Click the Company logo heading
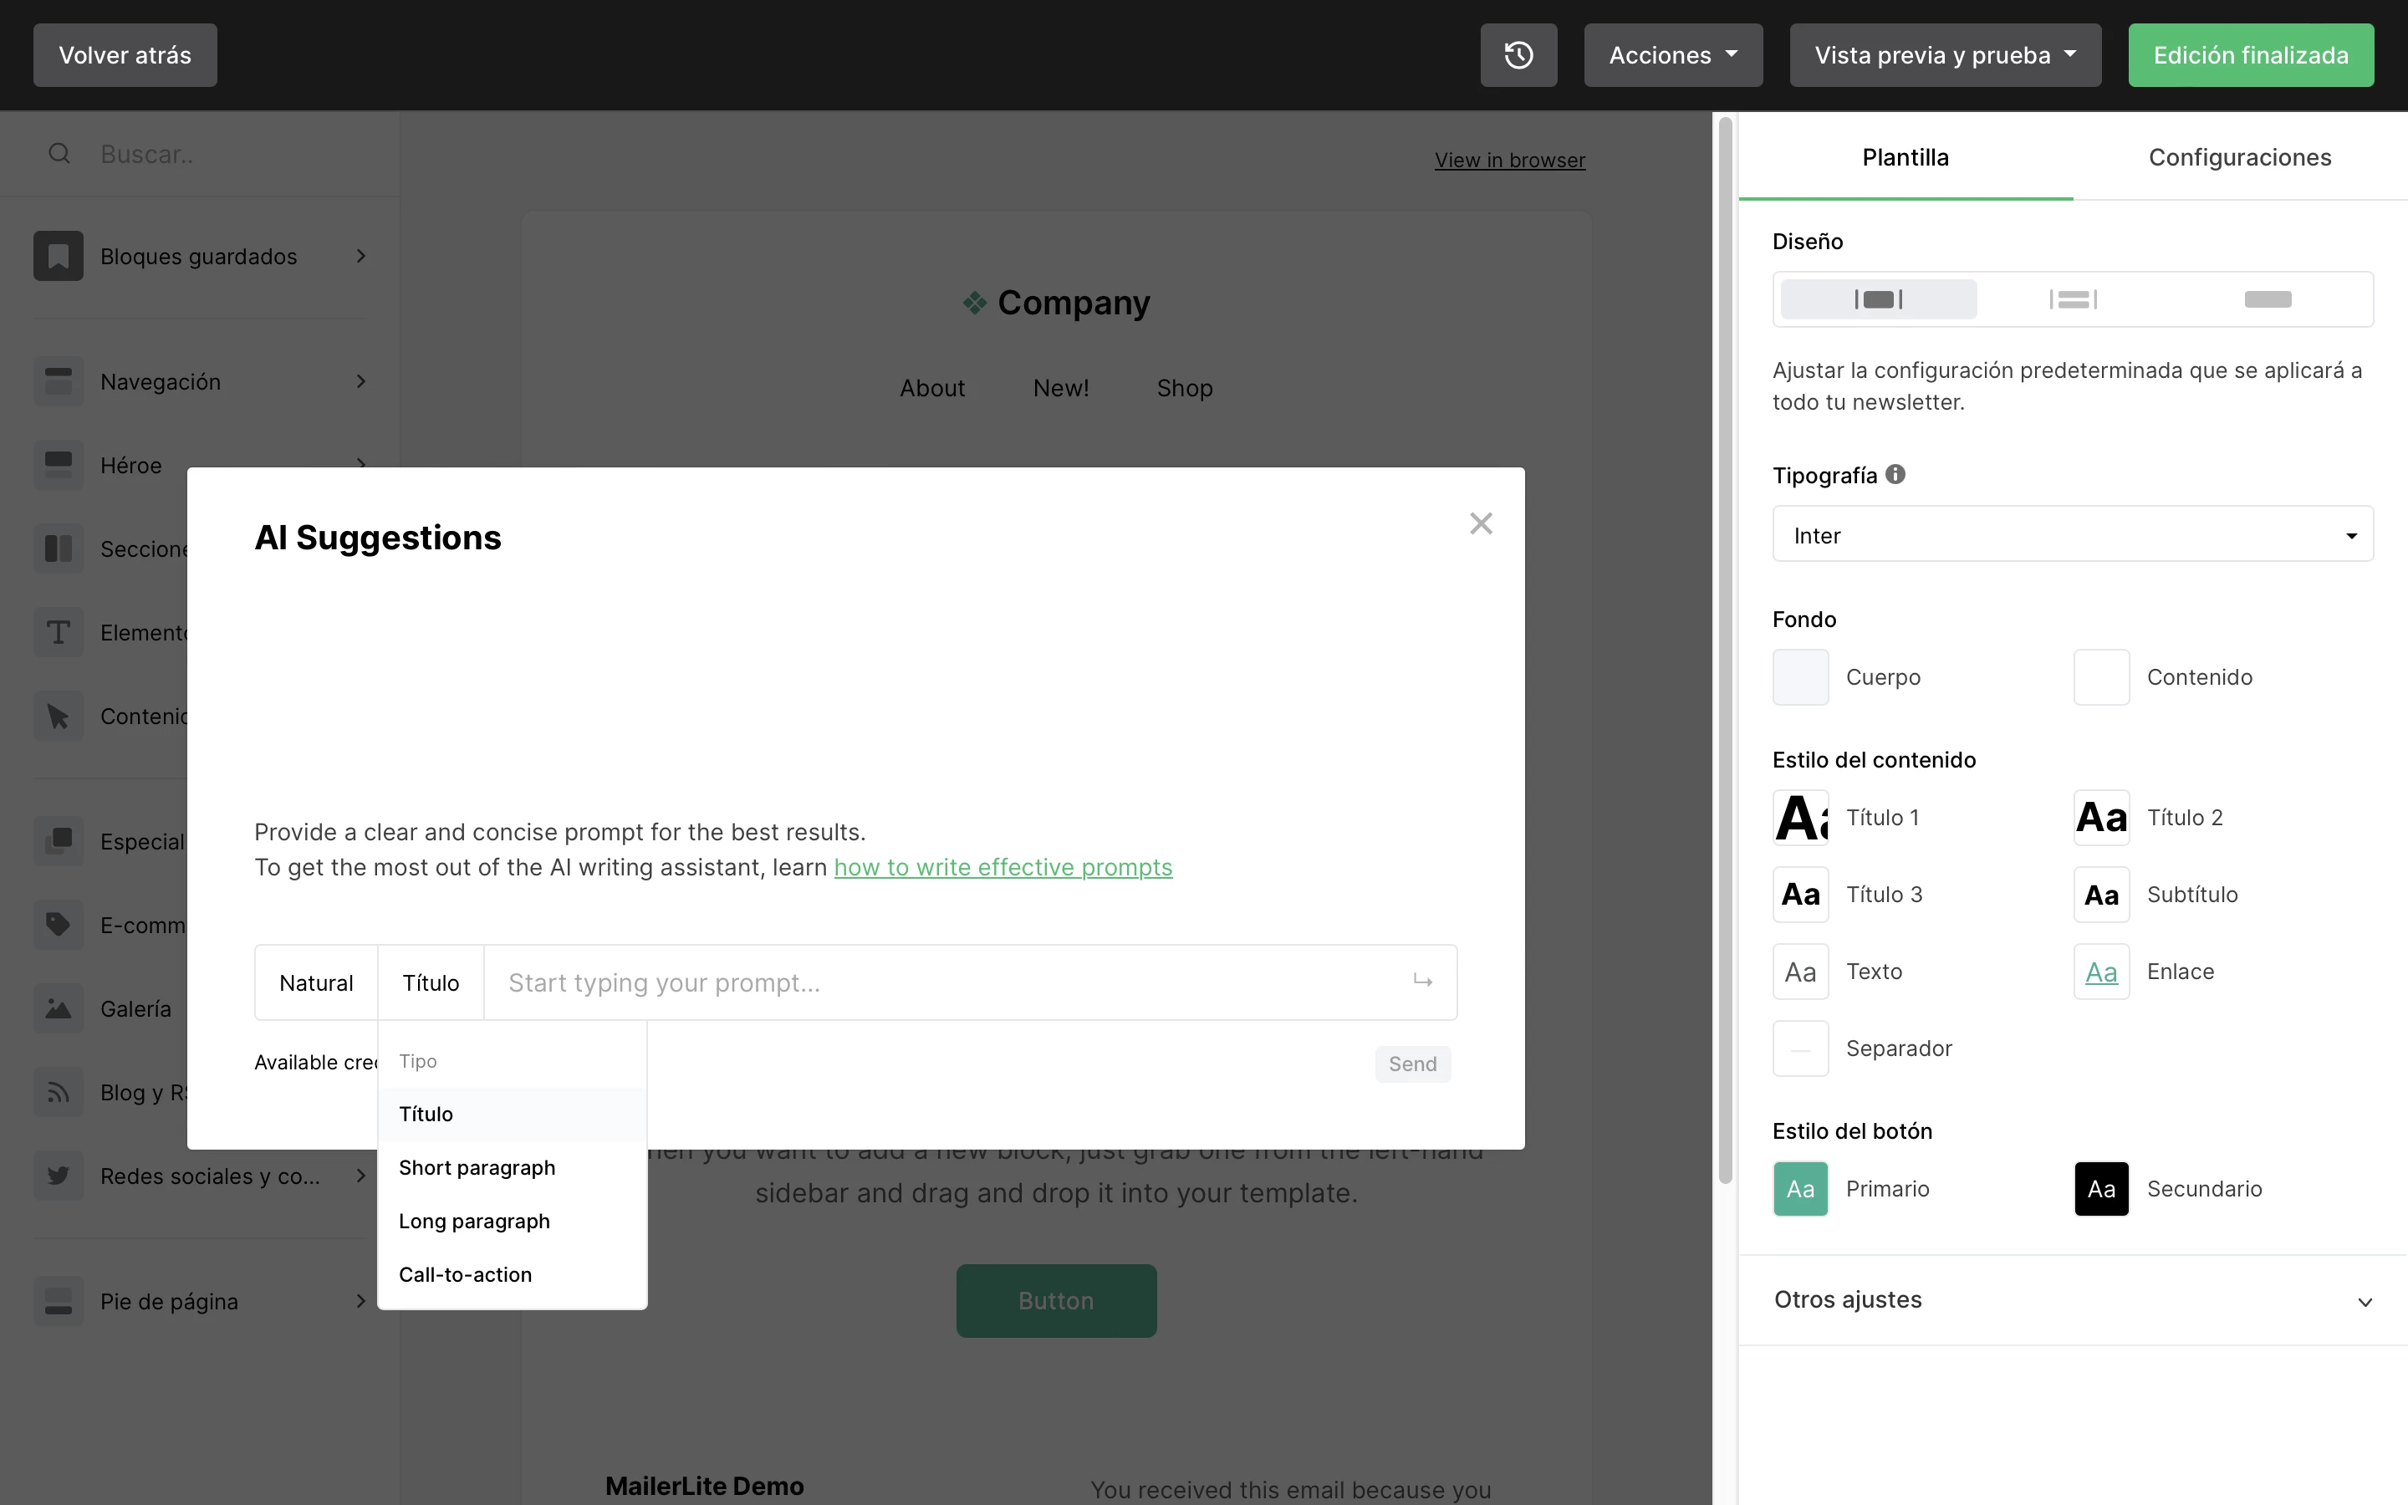2408x1505 pixels. tap(1056, 303)
